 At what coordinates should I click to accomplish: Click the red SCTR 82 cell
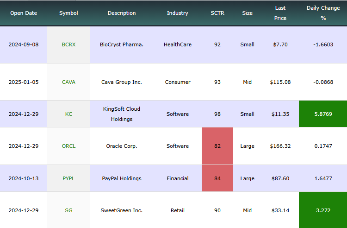[217, 146]
